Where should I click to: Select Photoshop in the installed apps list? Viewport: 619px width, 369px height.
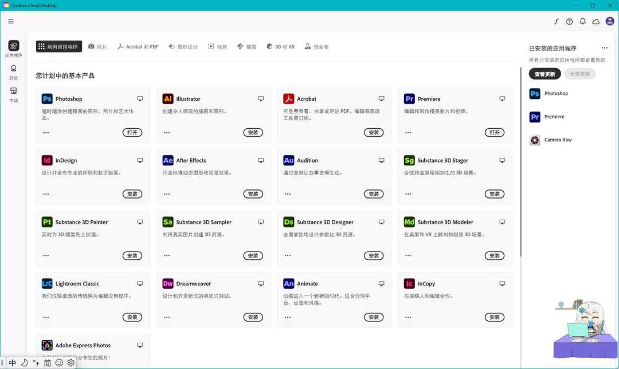point(549,93)
